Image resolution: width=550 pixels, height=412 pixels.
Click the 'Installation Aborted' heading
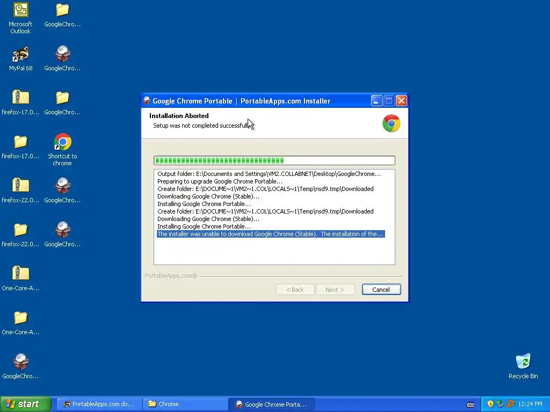click(179, 116)
